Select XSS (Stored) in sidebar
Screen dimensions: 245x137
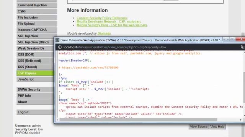35,67
